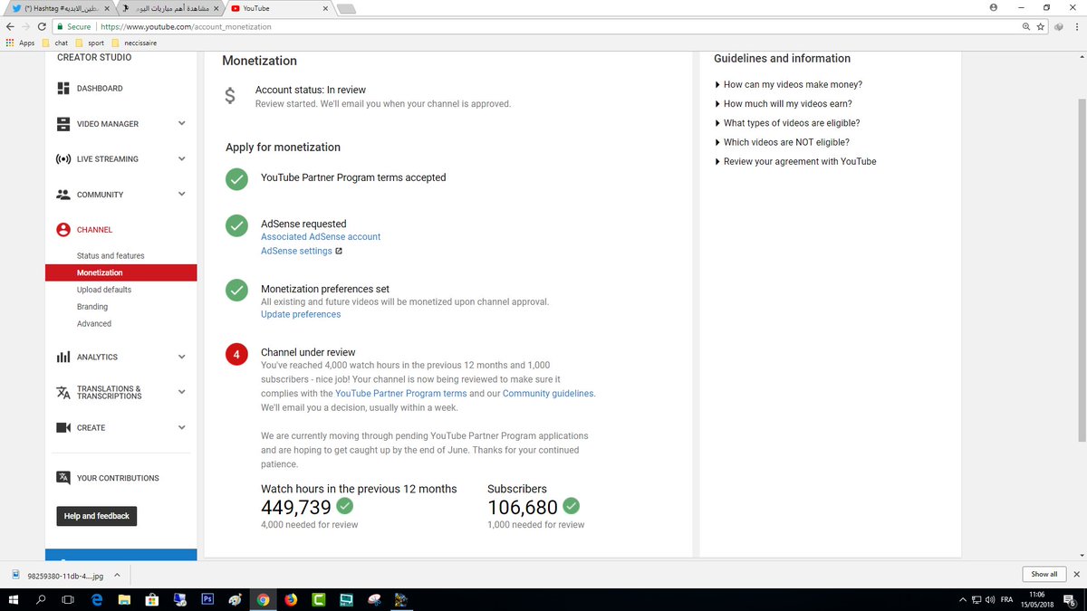Open Dashboard in Creator Studio
This screenshot has height=611, width=1087.
pos(100,89)
